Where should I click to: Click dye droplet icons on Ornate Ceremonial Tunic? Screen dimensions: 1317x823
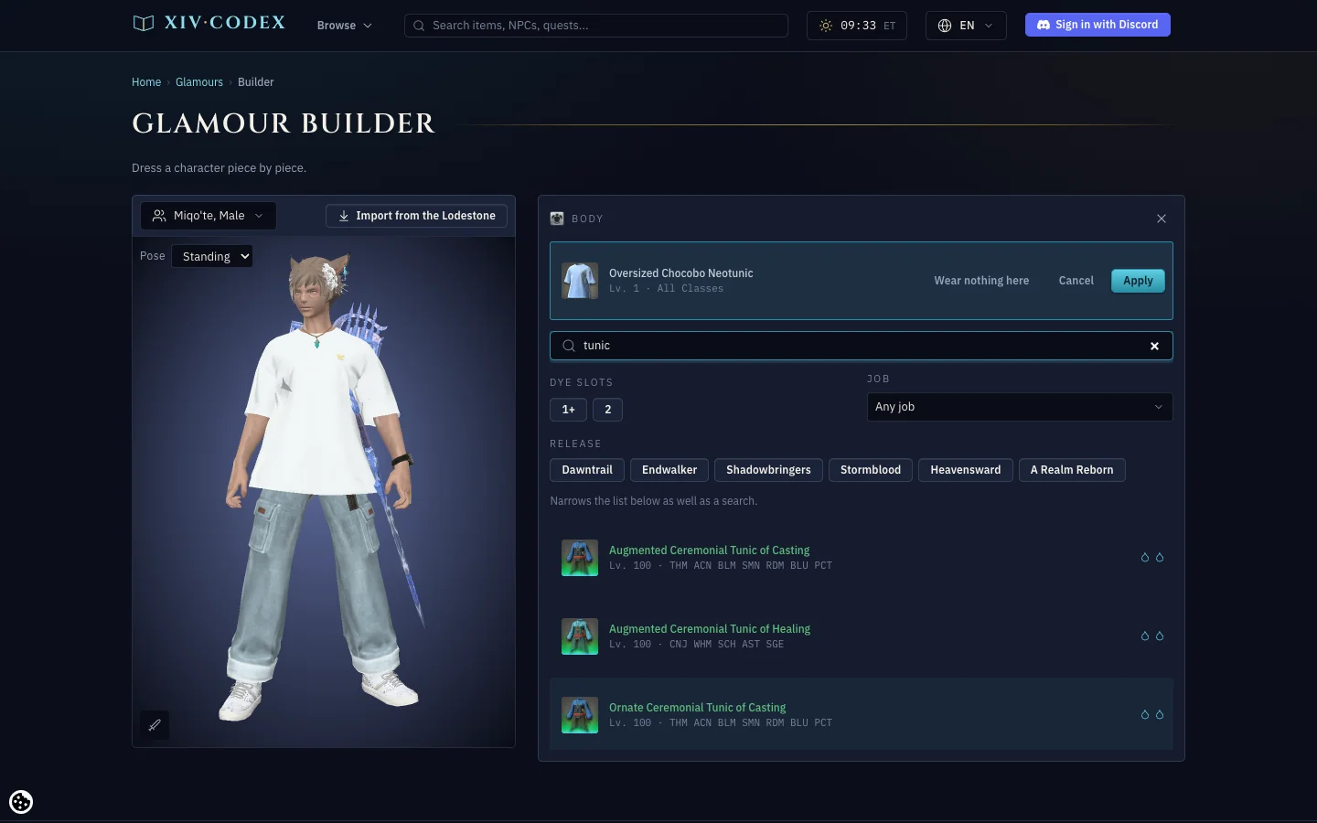(1152, 714)
